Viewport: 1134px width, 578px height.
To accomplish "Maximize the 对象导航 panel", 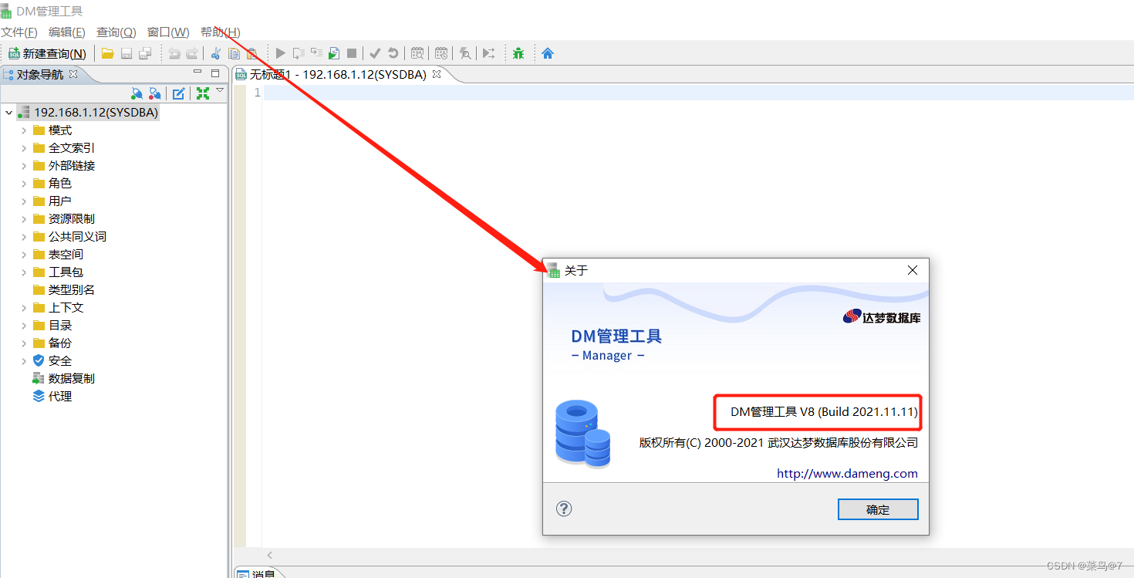I will click(215, 73).
